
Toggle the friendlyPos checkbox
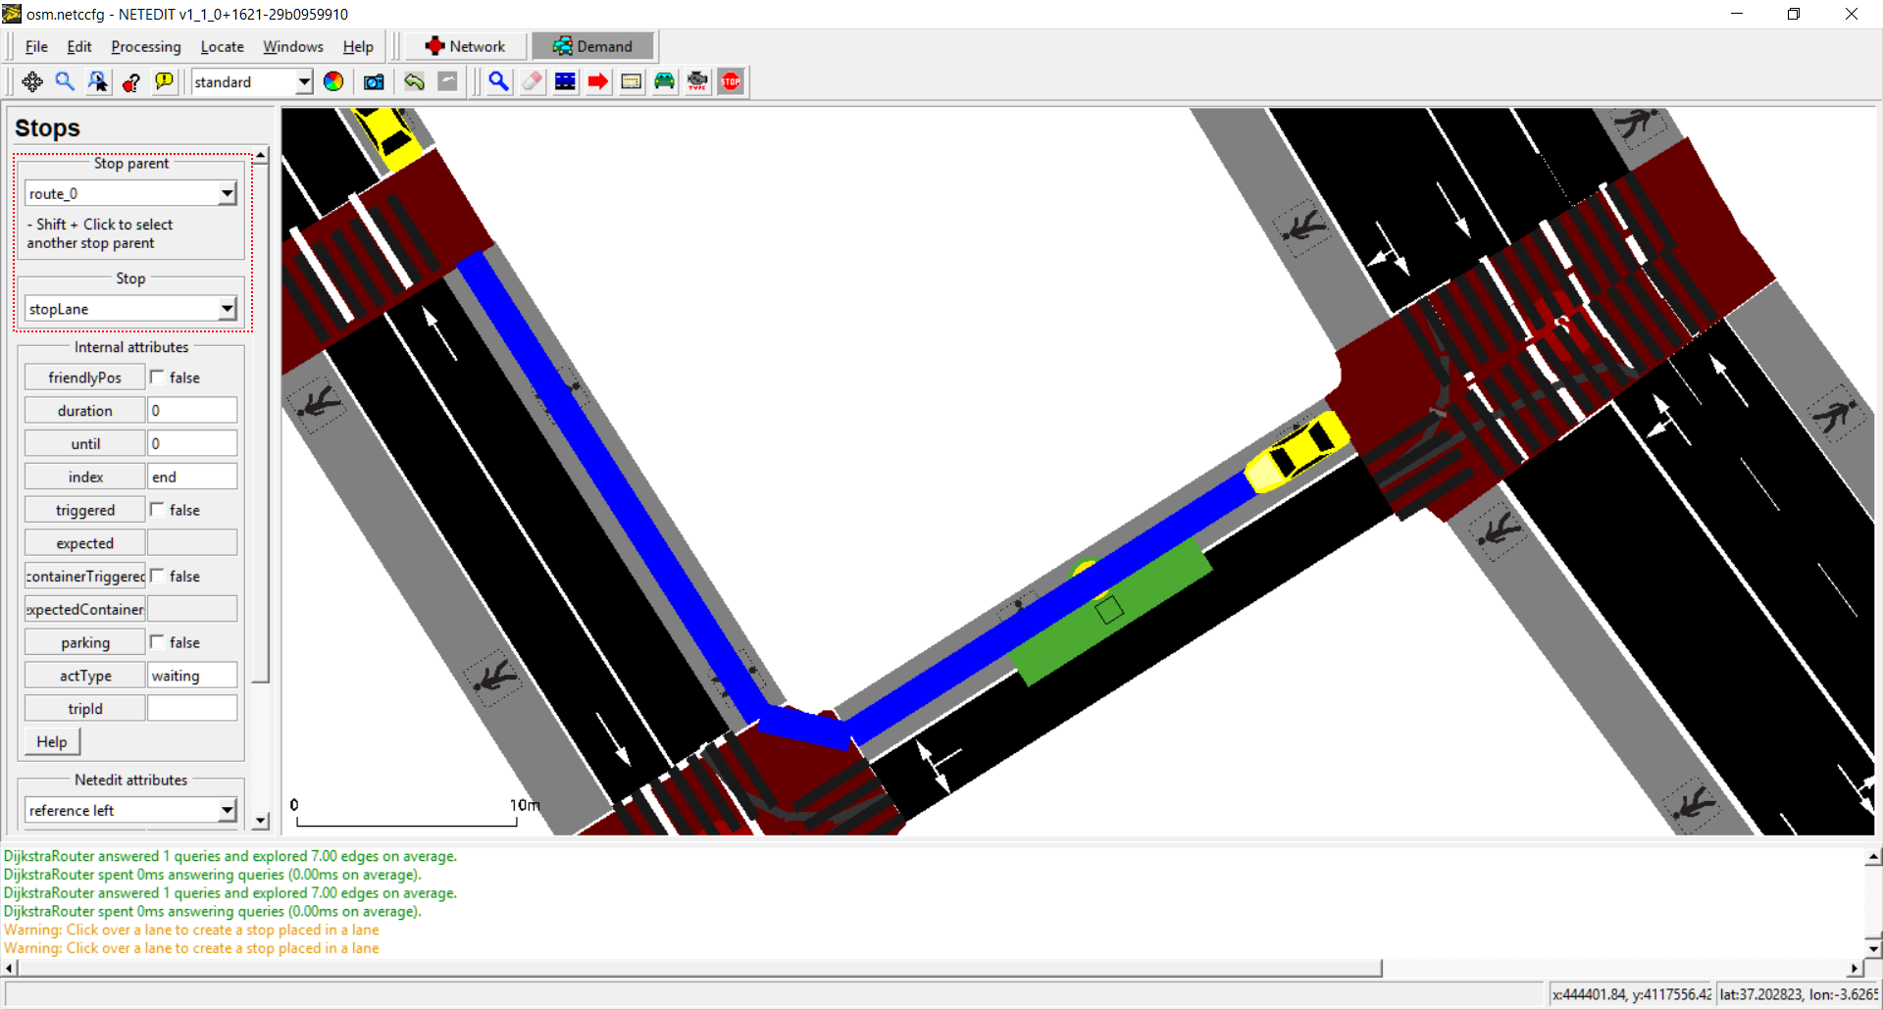click(157, 378)
